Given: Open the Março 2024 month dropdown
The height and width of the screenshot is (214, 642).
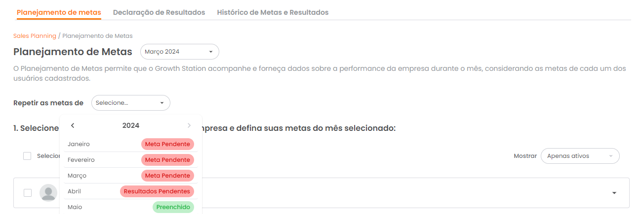Looking at the screenshot, I should 179,52.
